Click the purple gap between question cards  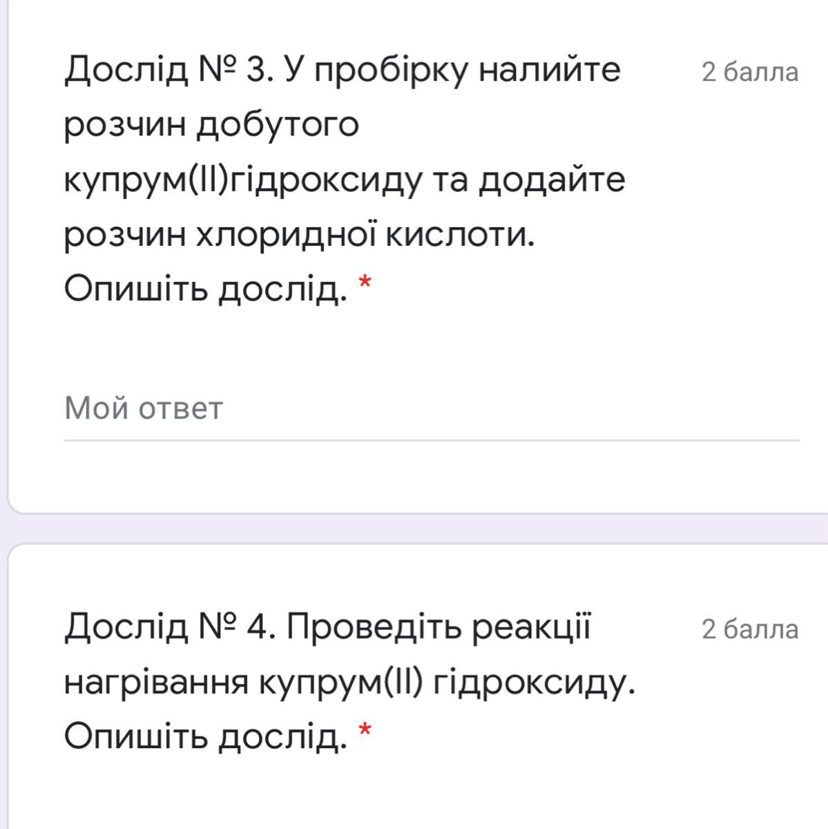coord(414,528)
